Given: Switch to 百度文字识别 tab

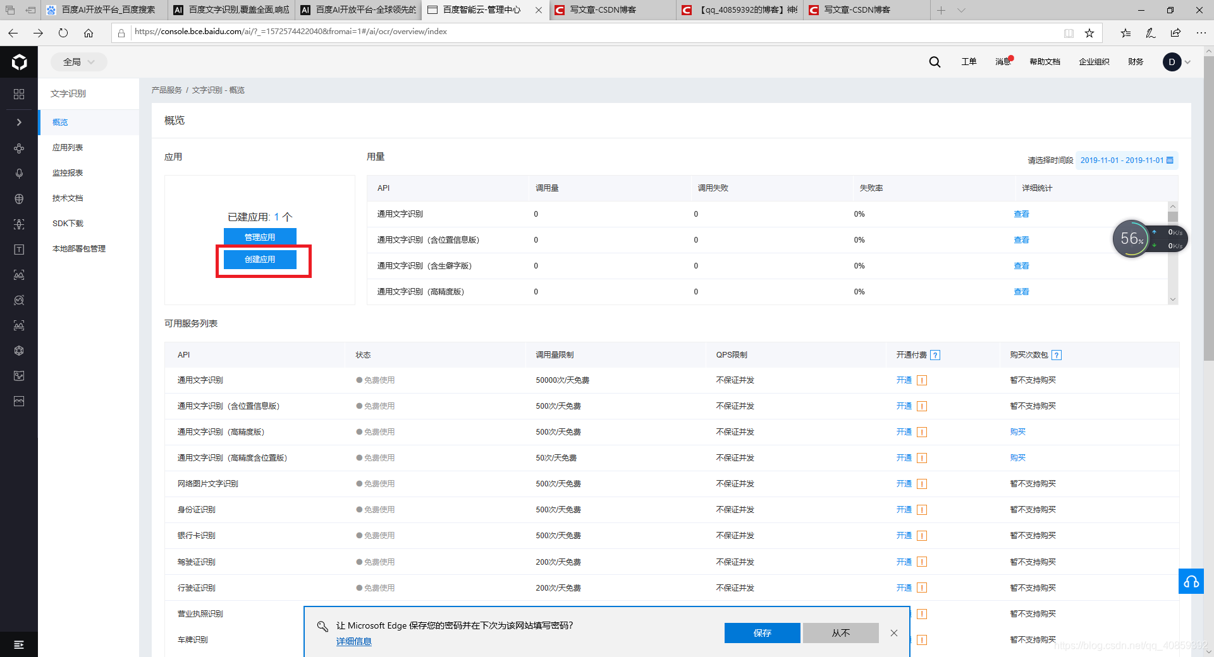Looking at the screenshot, I should pyautogui.click(x=232, y=10).
